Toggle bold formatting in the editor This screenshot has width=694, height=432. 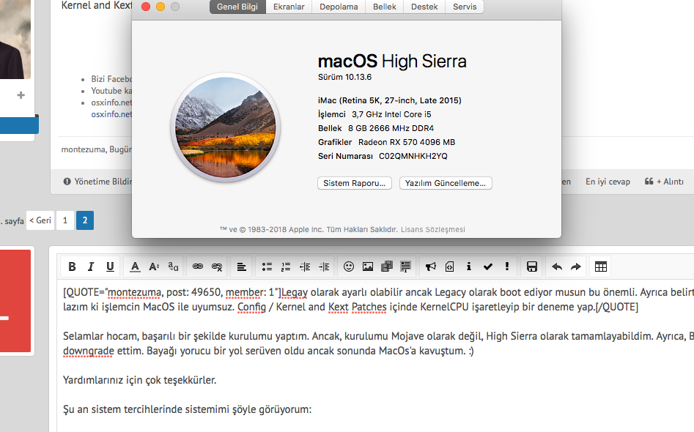click(x=72, y=267)
